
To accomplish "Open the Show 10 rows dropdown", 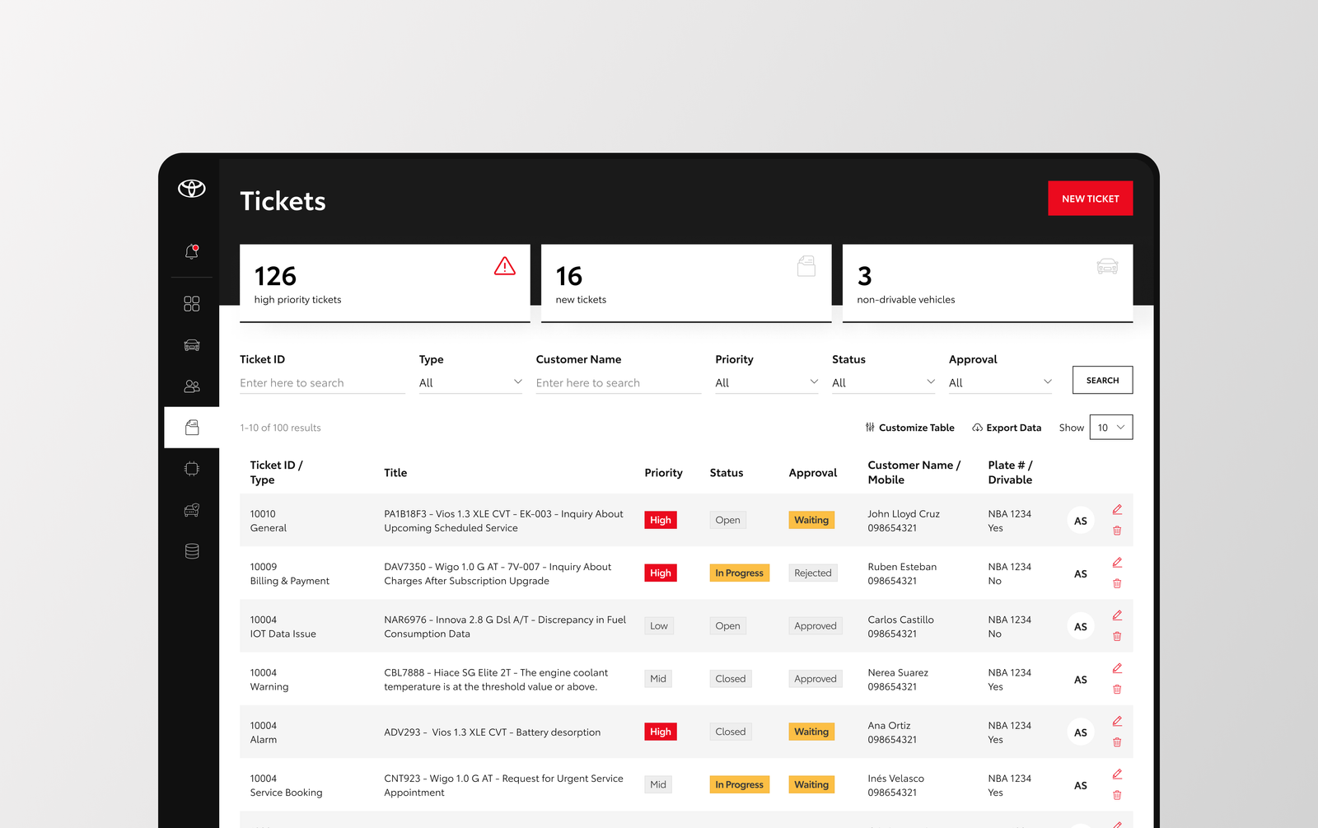I will tap(1110, 428).
